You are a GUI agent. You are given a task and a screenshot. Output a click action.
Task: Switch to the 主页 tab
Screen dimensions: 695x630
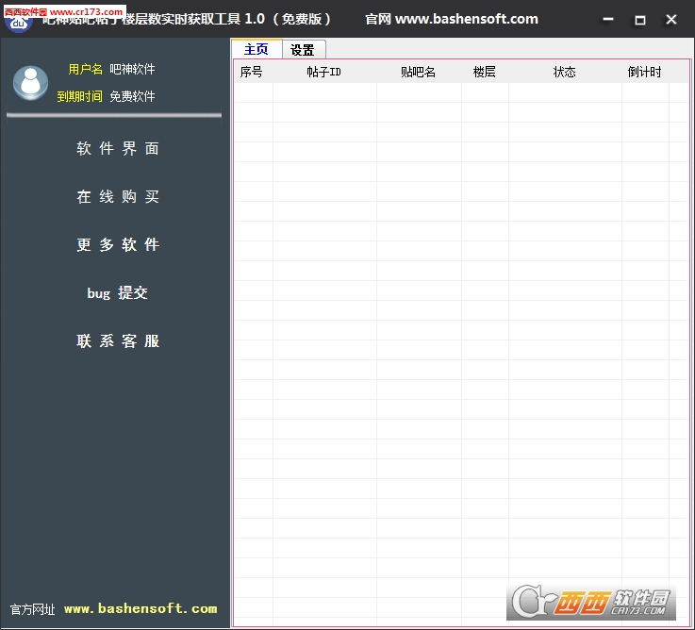coord(256,49)
